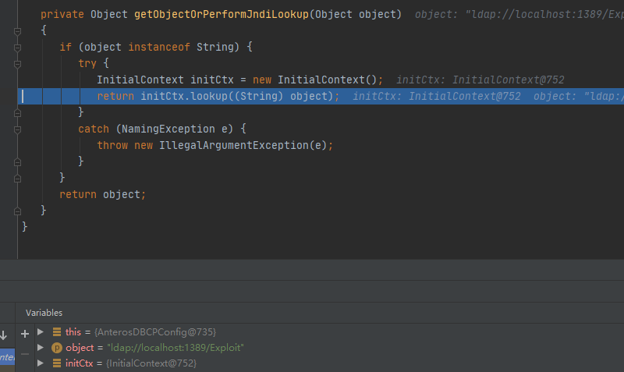
Task: Click the New Watch plus icon
Action: (25, 333)
